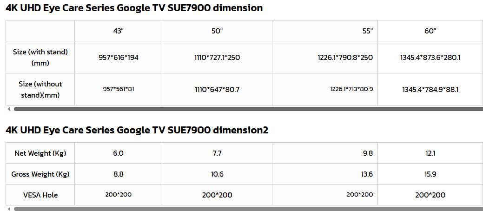This screenshot has height=211, width=483.
Task: Click the 13.6 gross weight cell
Action: point(367,174)
